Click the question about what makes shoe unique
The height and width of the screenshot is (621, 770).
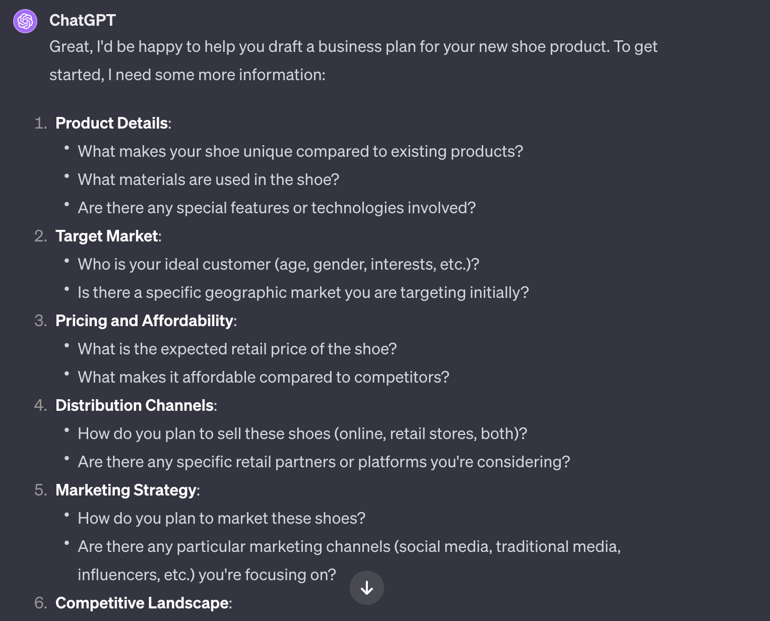pyautogui.click(x=300, y=151)
